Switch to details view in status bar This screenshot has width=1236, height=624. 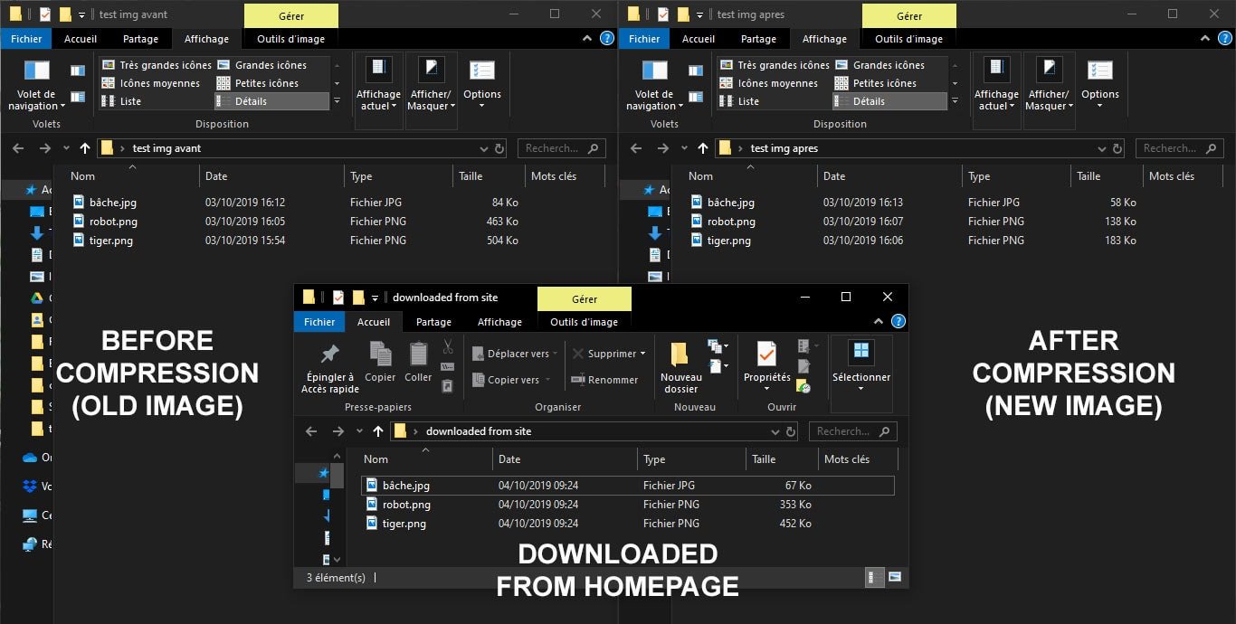pyautogui.click(x=875, y=577)
